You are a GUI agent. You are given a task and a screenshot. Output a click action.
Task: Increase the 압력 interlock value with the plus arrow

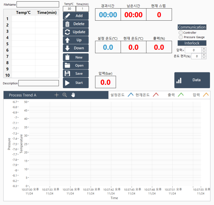click(x=204, y=49)
